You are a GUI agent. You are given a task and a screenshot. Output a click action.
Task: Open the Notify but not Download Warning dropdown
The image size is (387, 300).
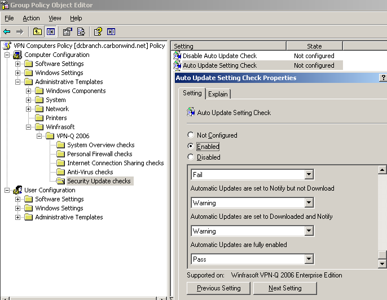[x=309, y=203]
